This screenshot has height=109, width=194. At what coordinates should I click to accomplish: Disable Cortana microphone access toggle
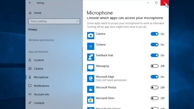pos(155,45)
